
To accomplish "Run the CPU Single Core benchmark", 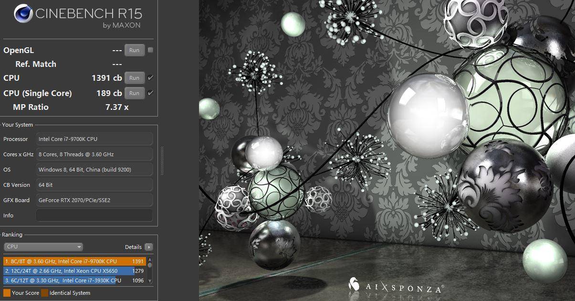I will point(135,93).
